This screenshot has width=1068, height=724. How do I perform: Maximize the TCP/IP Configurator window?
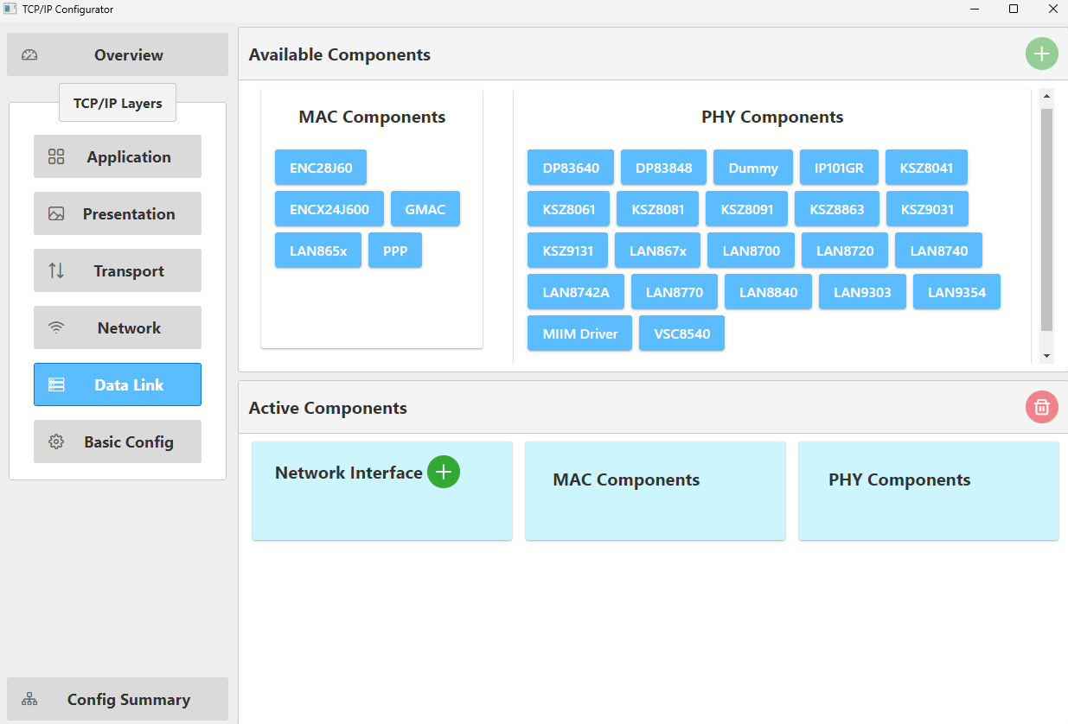(1014, 10)
